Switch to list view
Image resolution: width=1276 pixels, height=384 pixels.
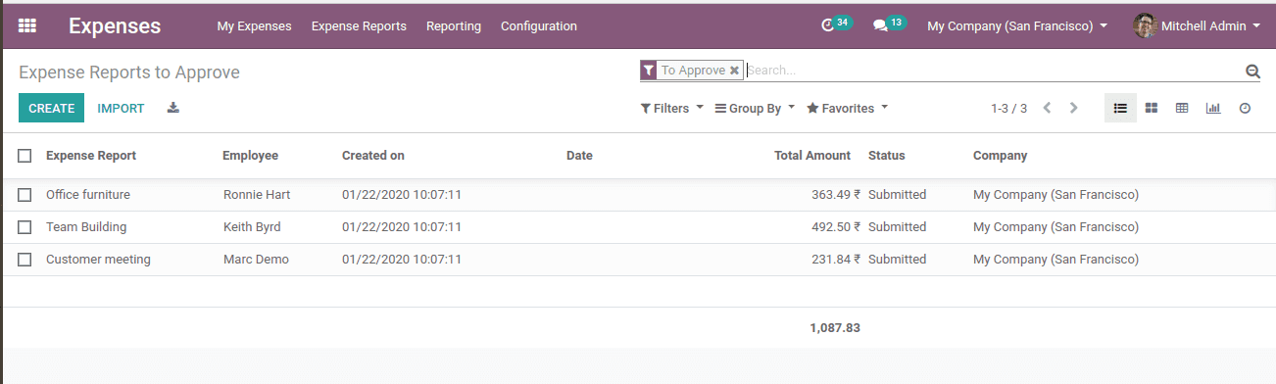click(1120, 108)
